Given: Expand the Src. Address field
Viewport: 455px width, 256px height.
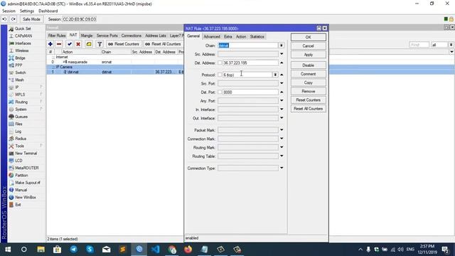Looking at the screenshot, I should 282,54.
